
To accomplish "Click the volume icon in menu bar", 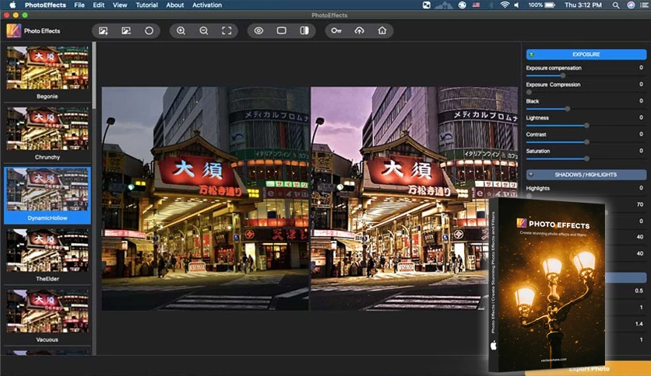I will (x=517, y=5).
